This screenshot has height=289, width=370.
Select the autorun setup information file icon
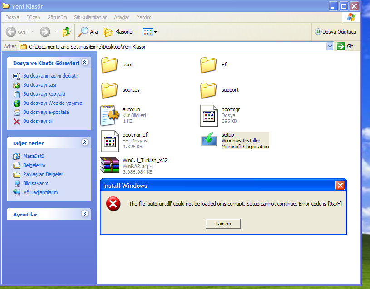click(110, 116)
